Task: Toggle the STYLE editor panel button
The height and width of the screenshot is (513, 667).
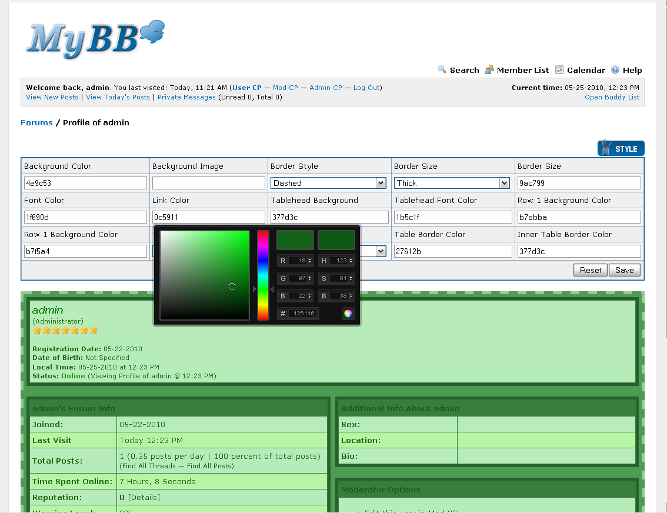Action: click(621, 148)
